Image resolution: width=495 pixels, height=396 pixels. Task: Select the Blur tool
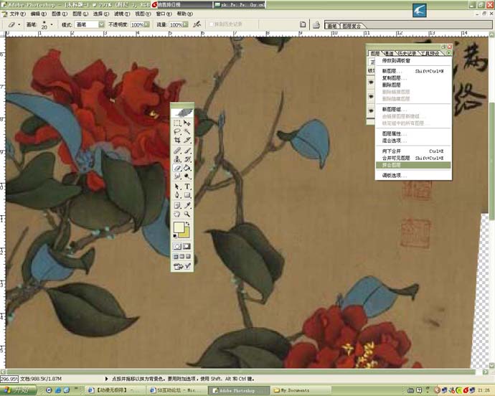pos(177,176)
